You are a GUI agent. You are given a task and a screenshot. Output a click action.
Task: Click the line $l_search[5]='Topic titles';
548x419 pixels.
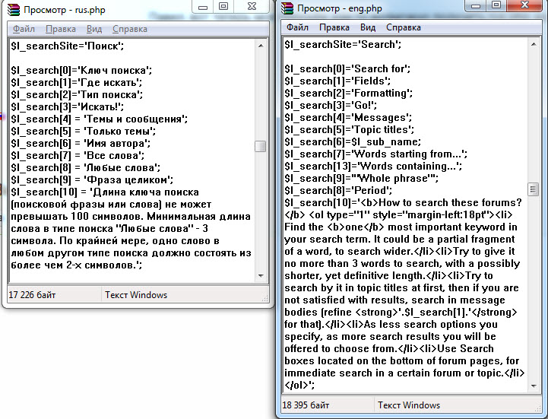(x=349, y=130)
